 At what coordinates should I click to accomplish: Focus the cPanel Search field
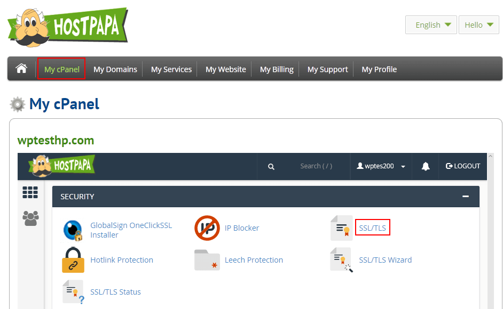tap(316, 166)
